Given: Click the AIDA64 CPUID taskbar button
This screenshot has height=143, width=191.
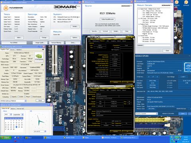Looking at the screenshot, I should point(70,138).
